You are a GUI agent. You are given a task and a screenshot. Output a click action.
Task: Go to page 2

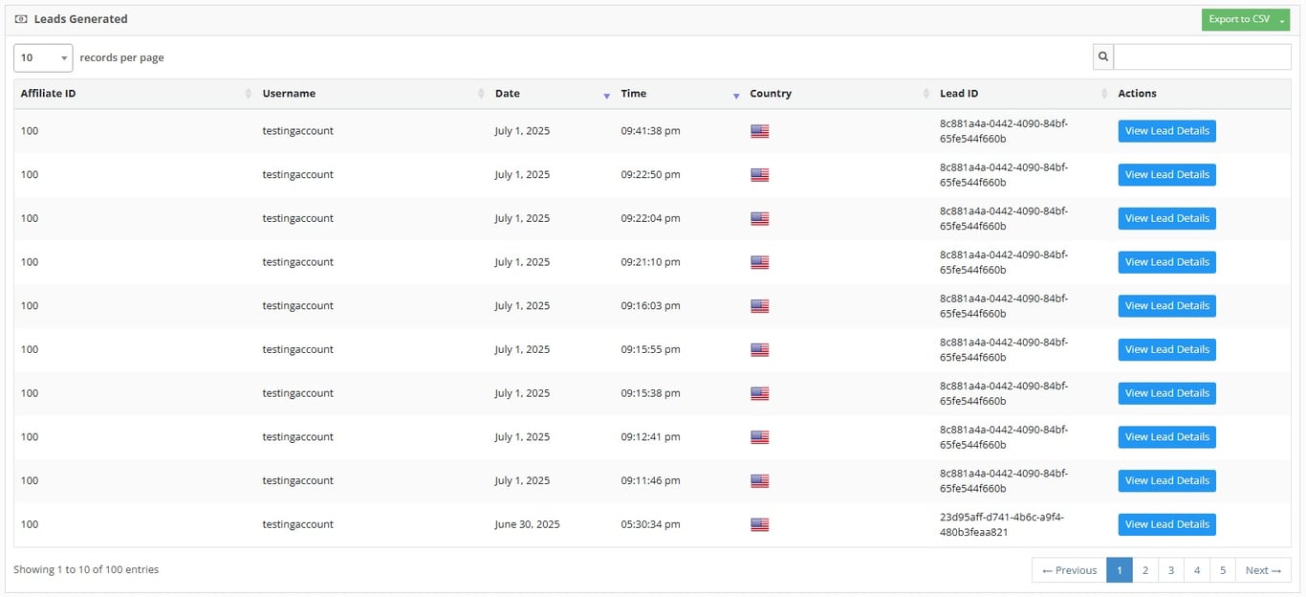[1144, 570]
